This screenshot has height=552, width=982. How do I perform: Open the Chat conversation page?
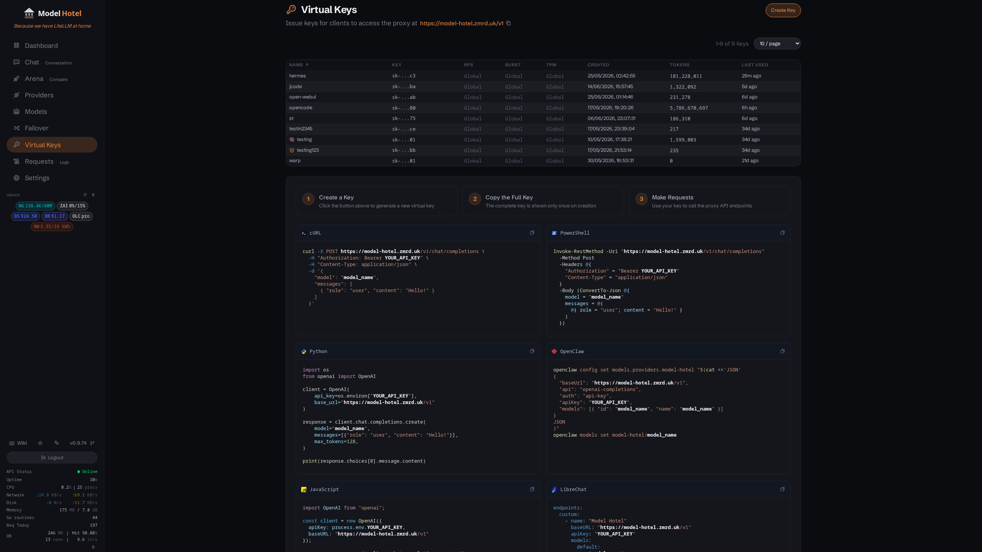click(52, 62)
